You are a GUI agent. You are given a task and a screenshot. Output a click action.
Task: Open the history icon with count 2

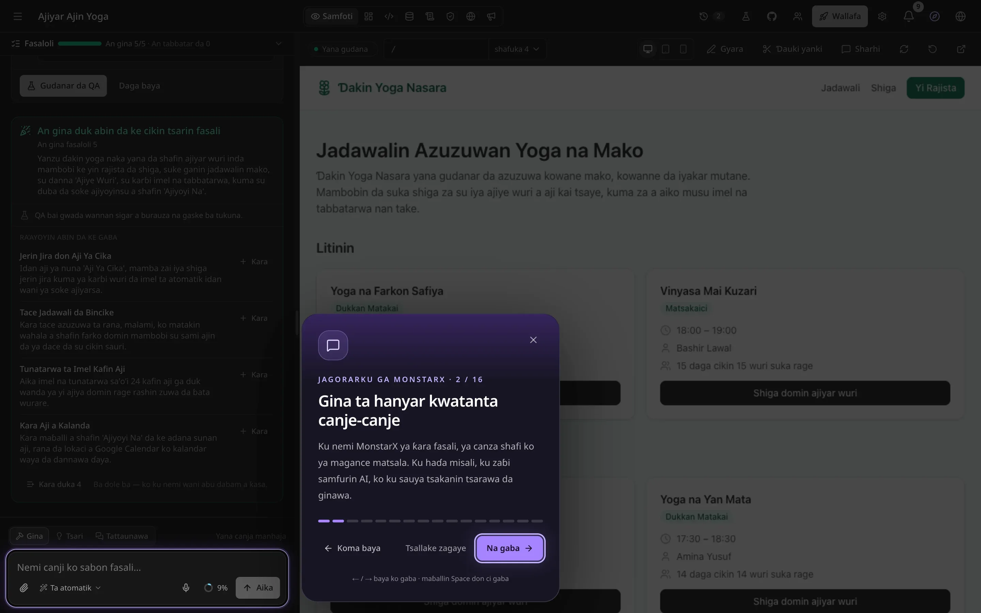[x=711, y=16]
